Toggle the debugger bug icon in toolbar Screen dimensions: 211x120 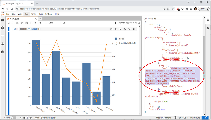(x=115, y=23)
